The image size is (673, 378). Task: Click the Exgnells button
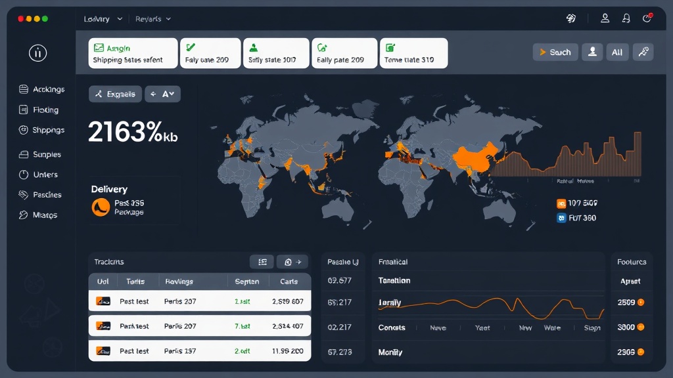(115, 94)
